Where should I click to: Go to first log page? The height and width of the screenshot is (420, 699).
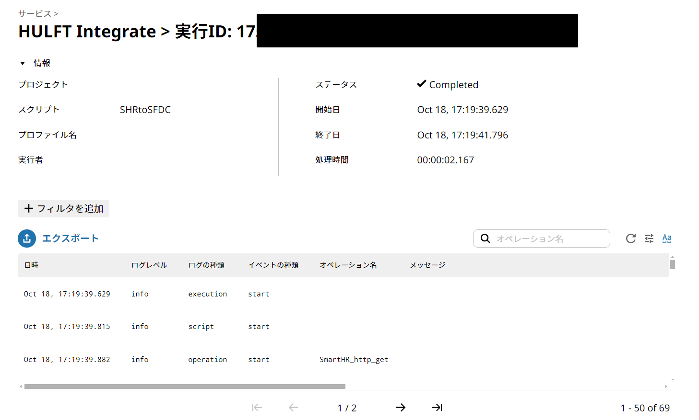[257, 408]
